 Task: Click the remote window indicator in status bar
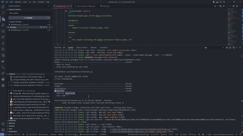[2, 134]
